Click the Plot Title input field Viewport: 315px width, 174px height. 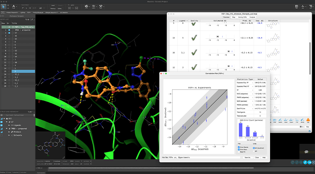205,158
